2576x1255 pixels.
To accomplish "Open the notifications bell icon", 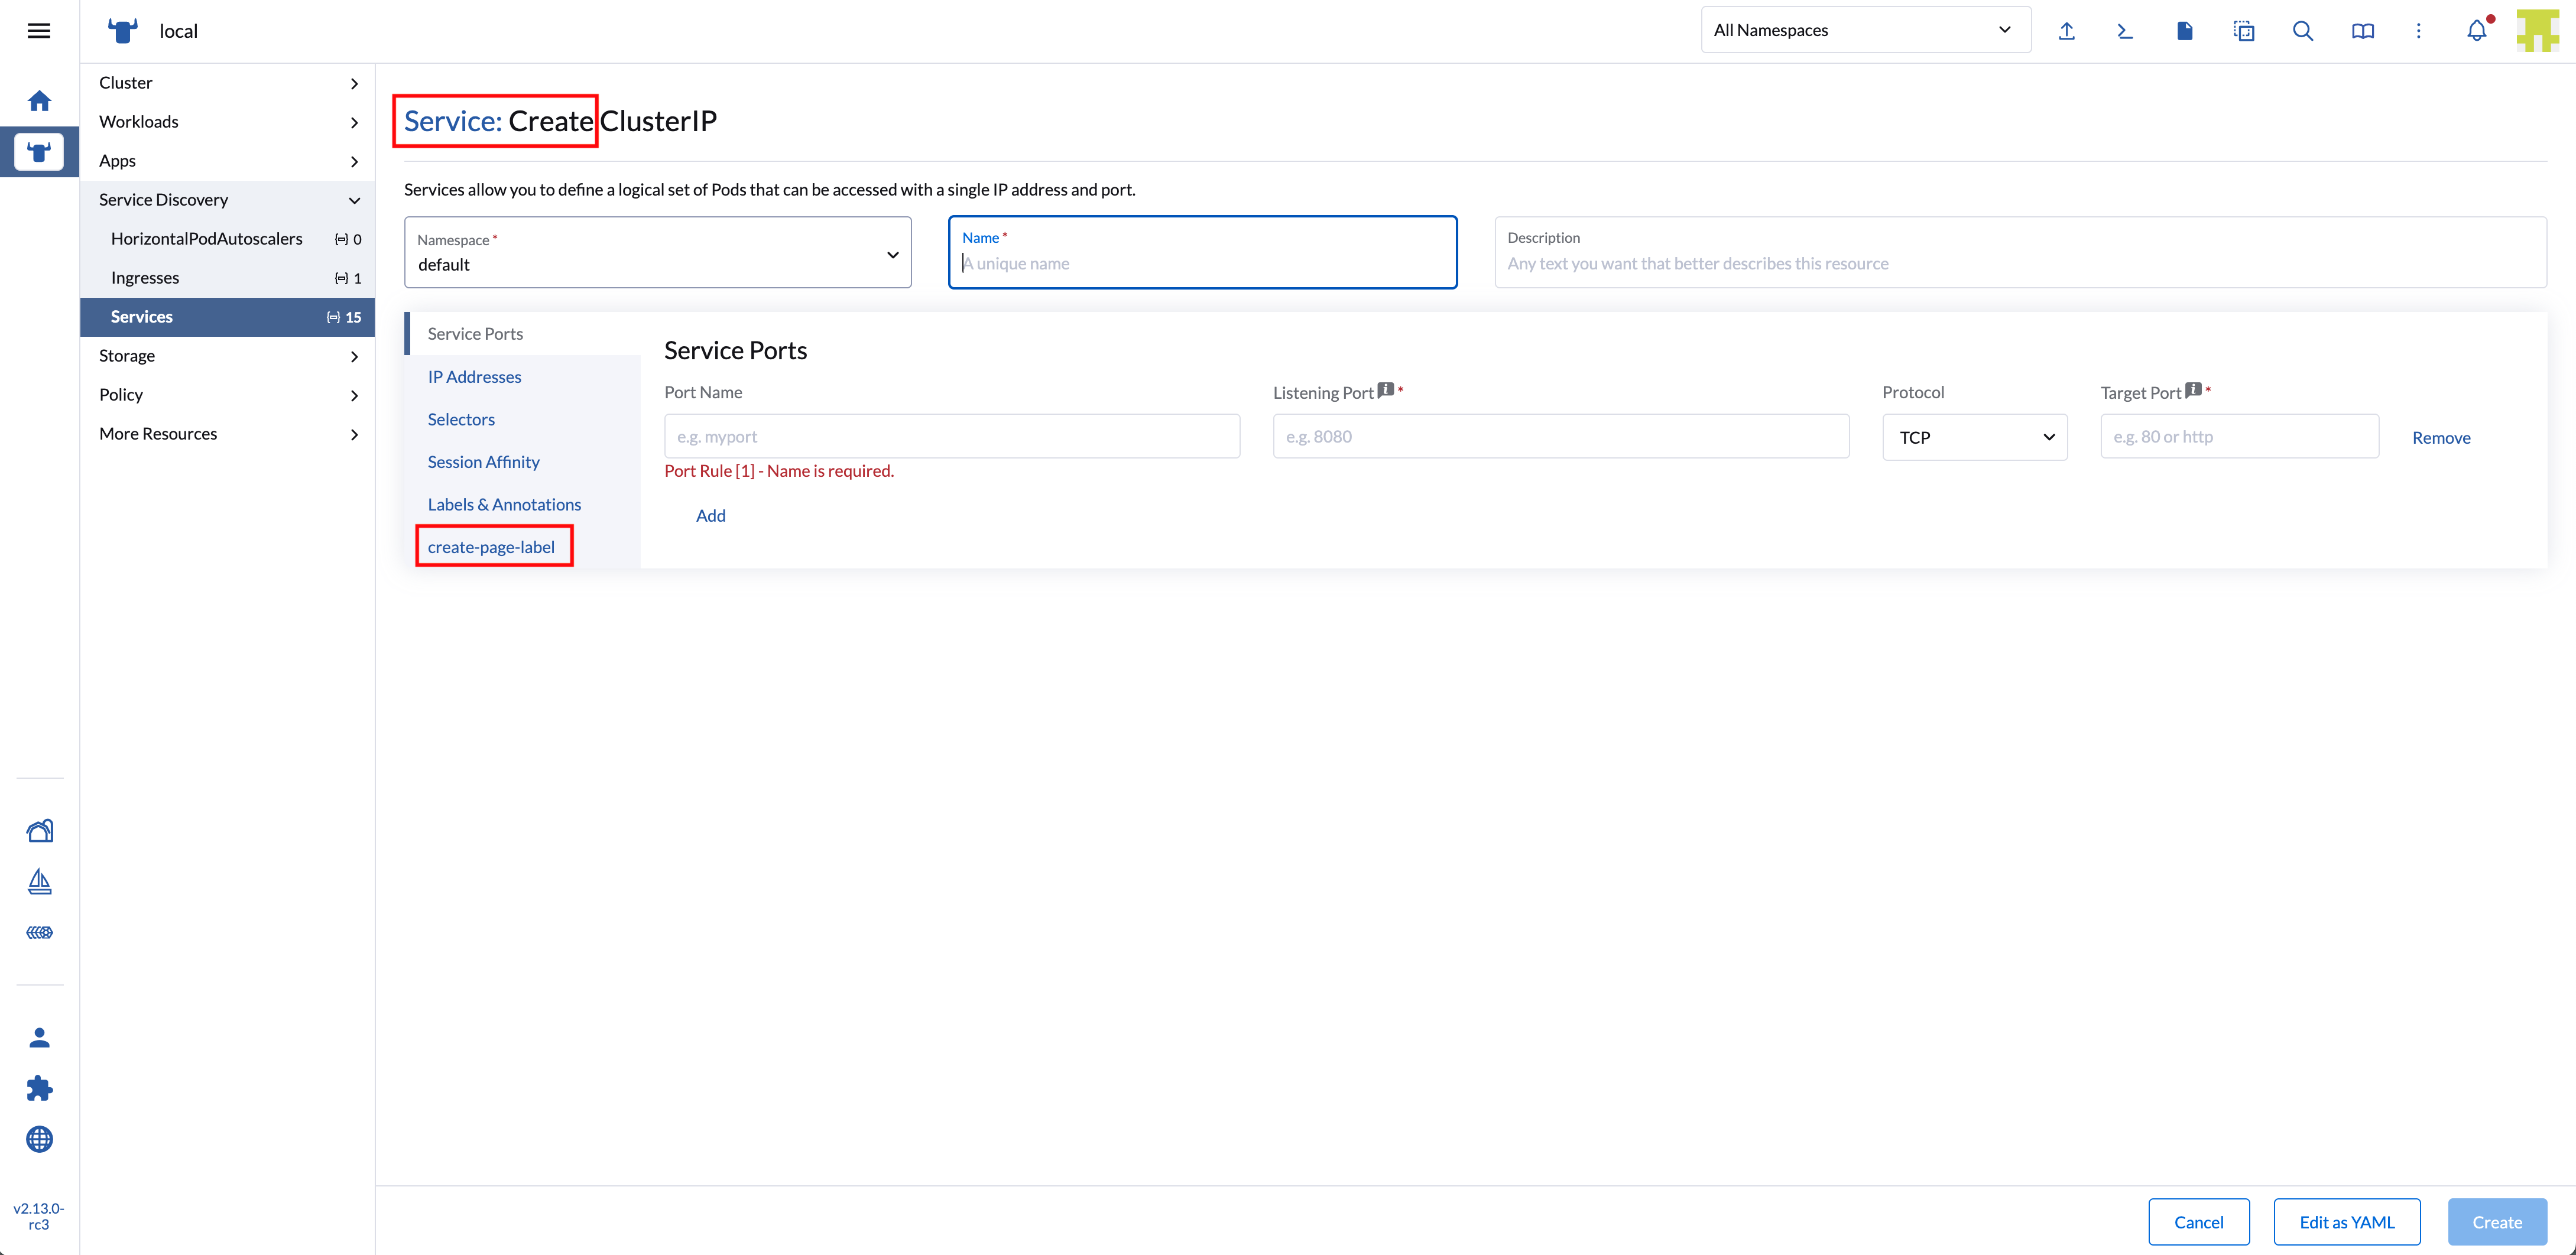I will [x=2476, y=31].
